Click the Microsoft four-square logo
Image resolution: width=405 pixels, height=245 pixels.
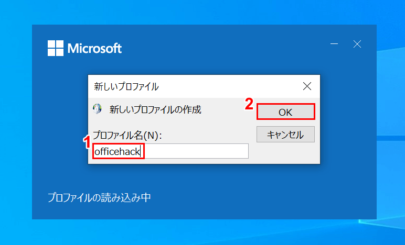click(55, 48)
